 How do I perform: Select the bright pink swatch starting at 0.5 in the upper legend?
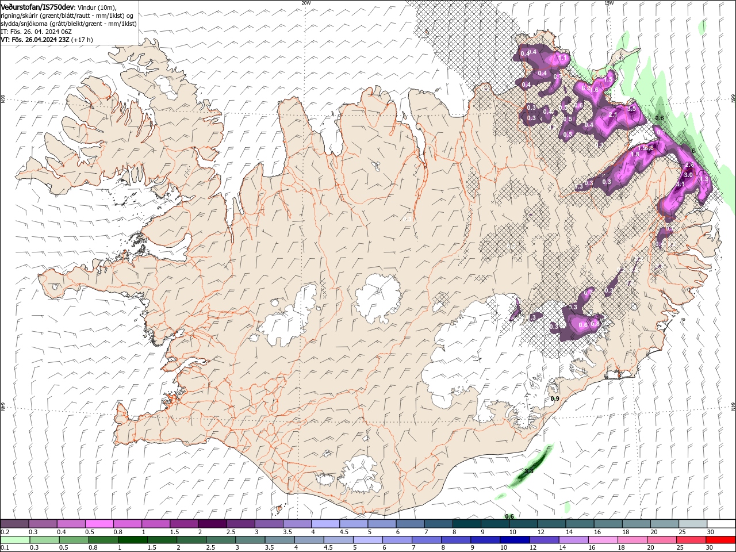(99, 524)
